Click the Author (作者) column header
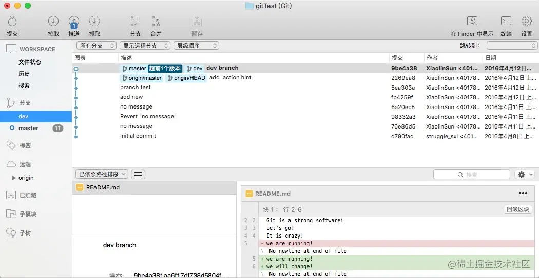The image size is (539, 278). click(453, 58)
